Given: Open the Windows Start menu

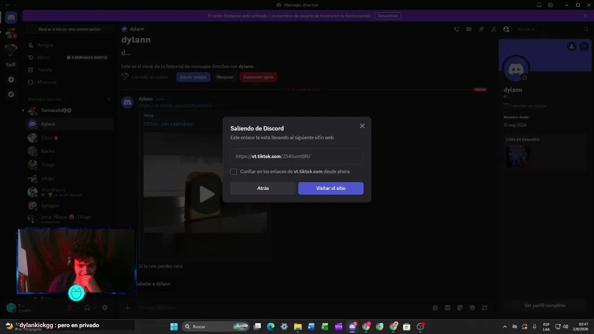Looking at the screenshot, I should 174,327.
